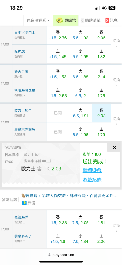Select 養樂多燕子 主 2.06 odds cell
Screen dimensions: 122x265
point(101,239)
